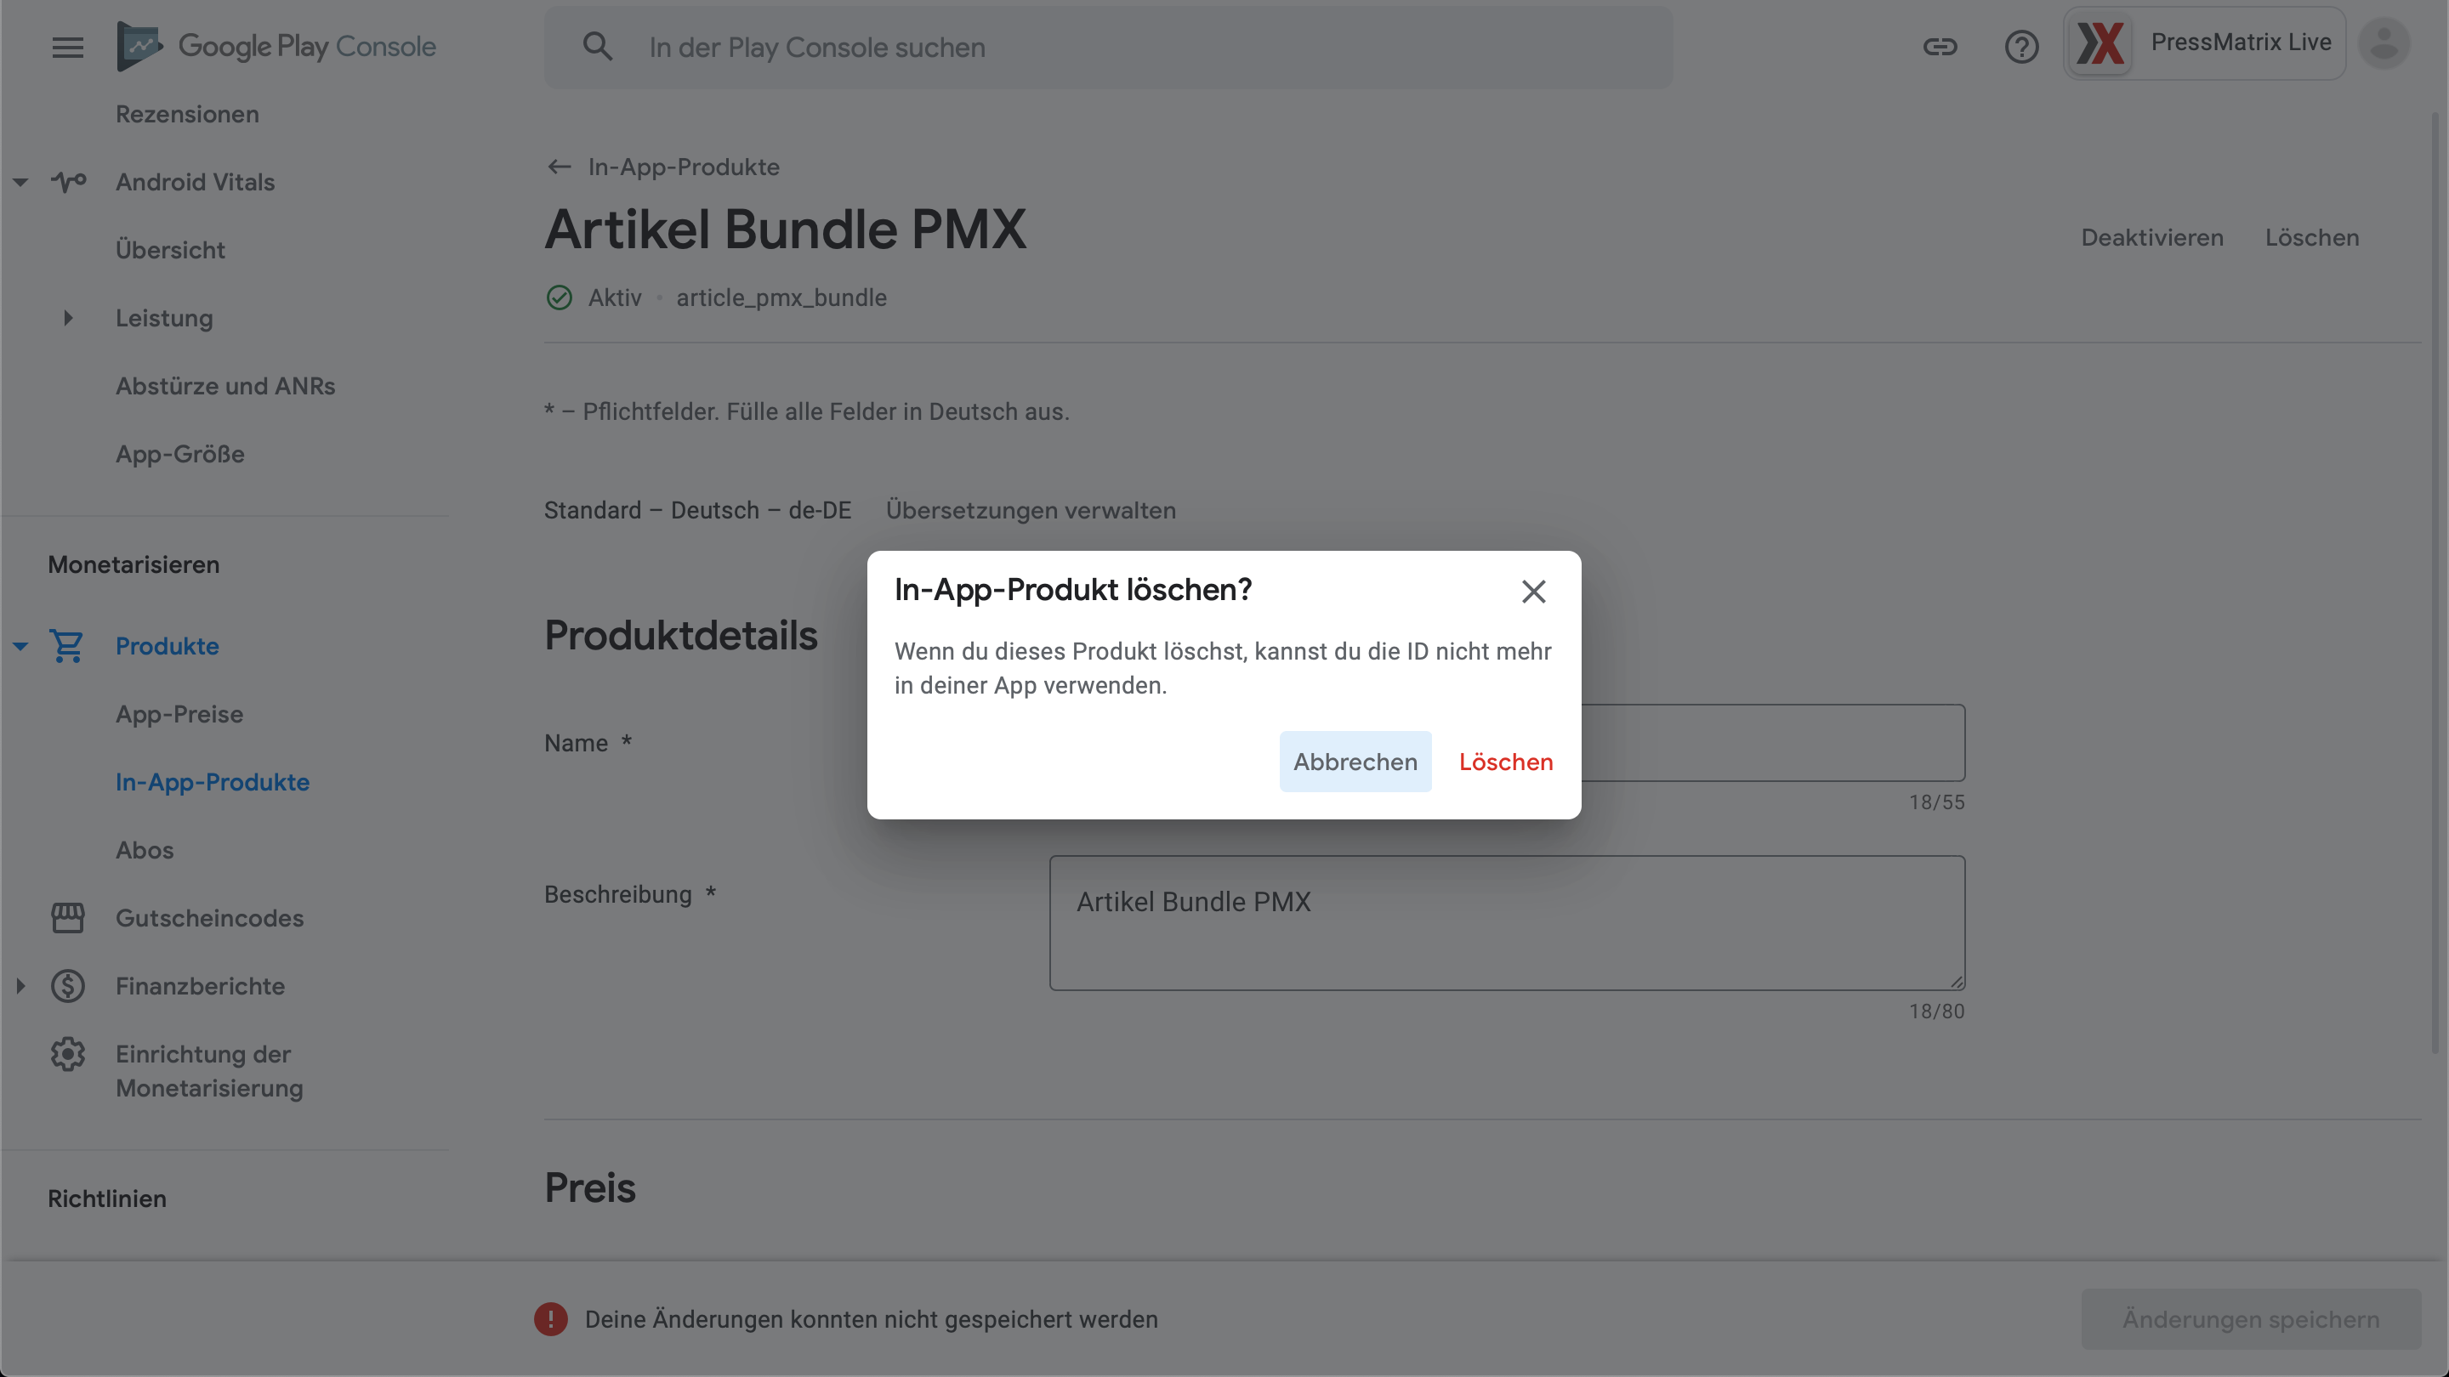Click the Finanzberichte label

201,986
